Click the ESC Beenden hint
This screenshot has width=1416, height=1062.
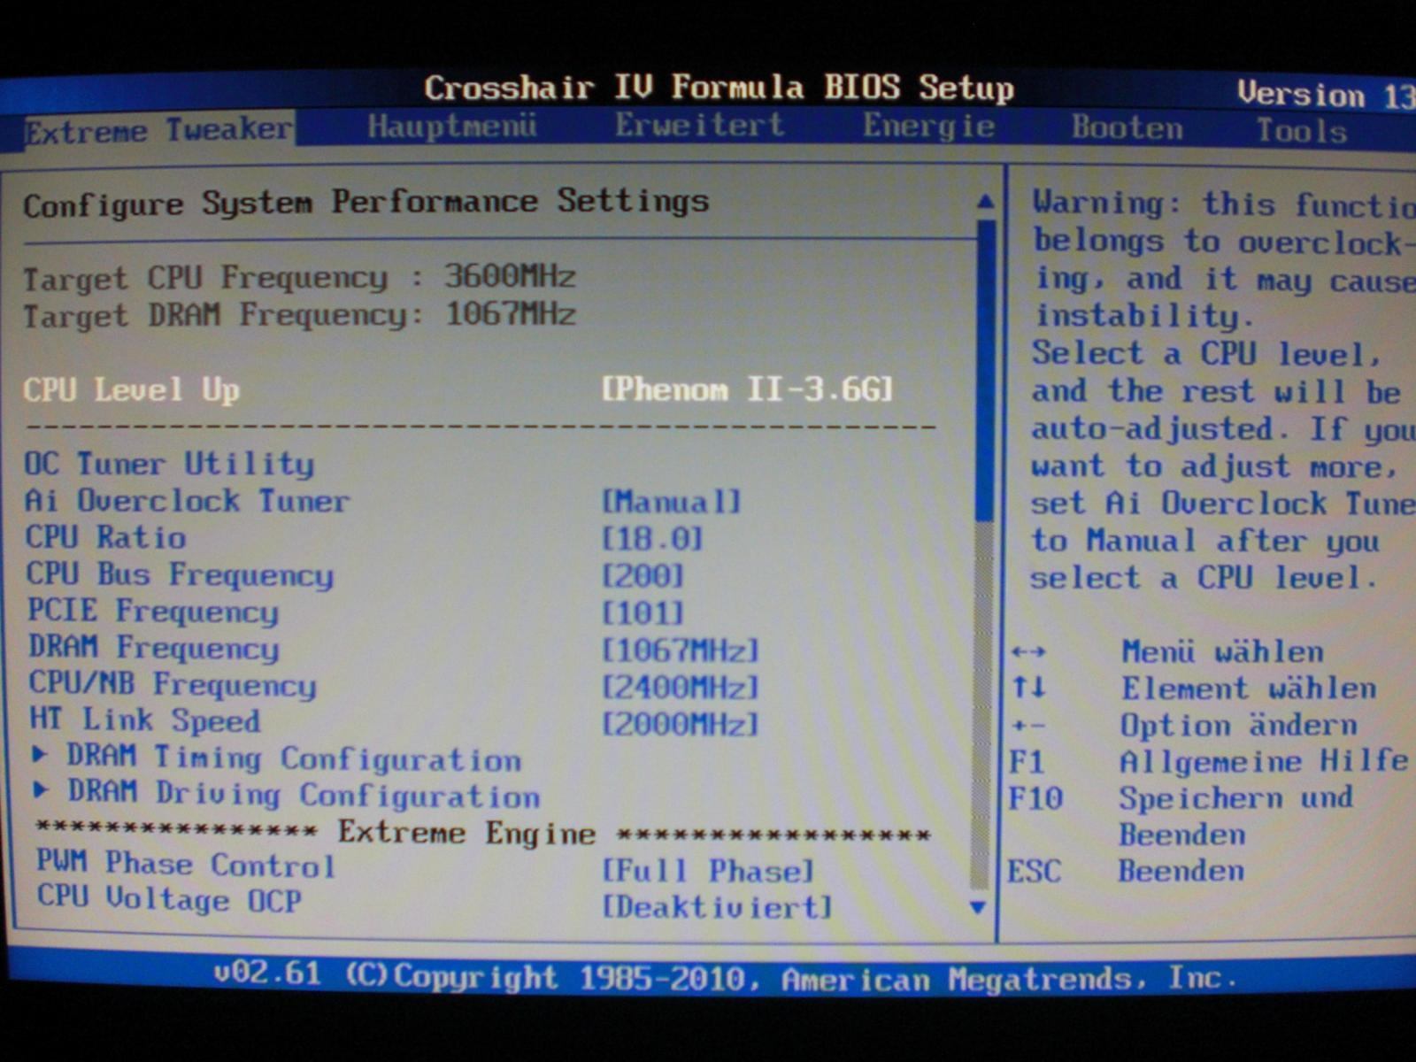[1126, 871]
